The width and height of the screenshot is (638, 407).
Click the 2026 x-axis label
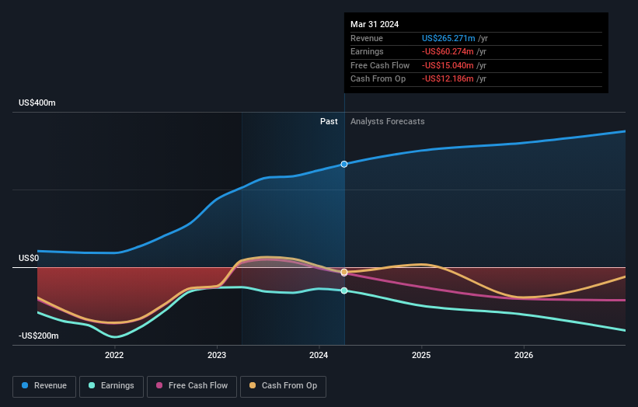pyautogui.click(x=524, y=356)
